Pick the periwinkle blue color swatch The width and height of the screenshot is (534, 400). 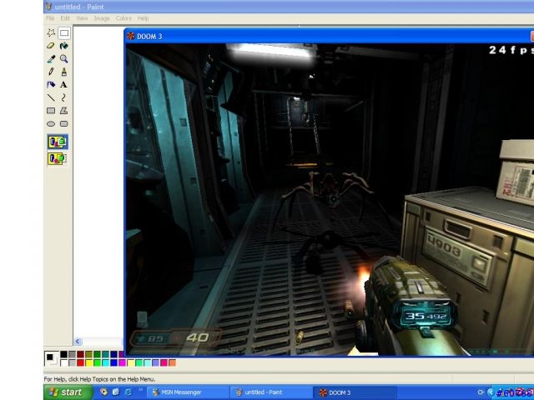[156, 362]
